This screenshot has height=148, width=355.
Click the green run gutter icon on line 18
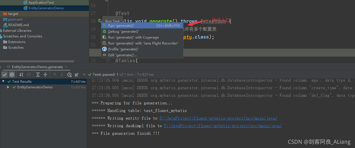click(99, 21)
